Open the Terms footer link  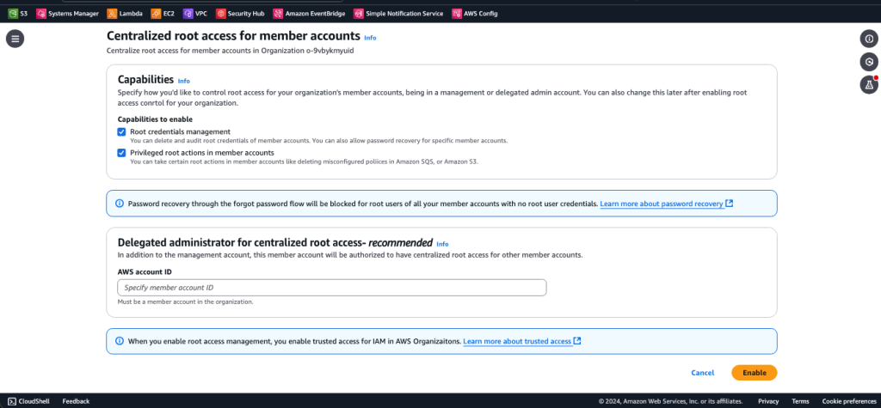coord(800,401)
